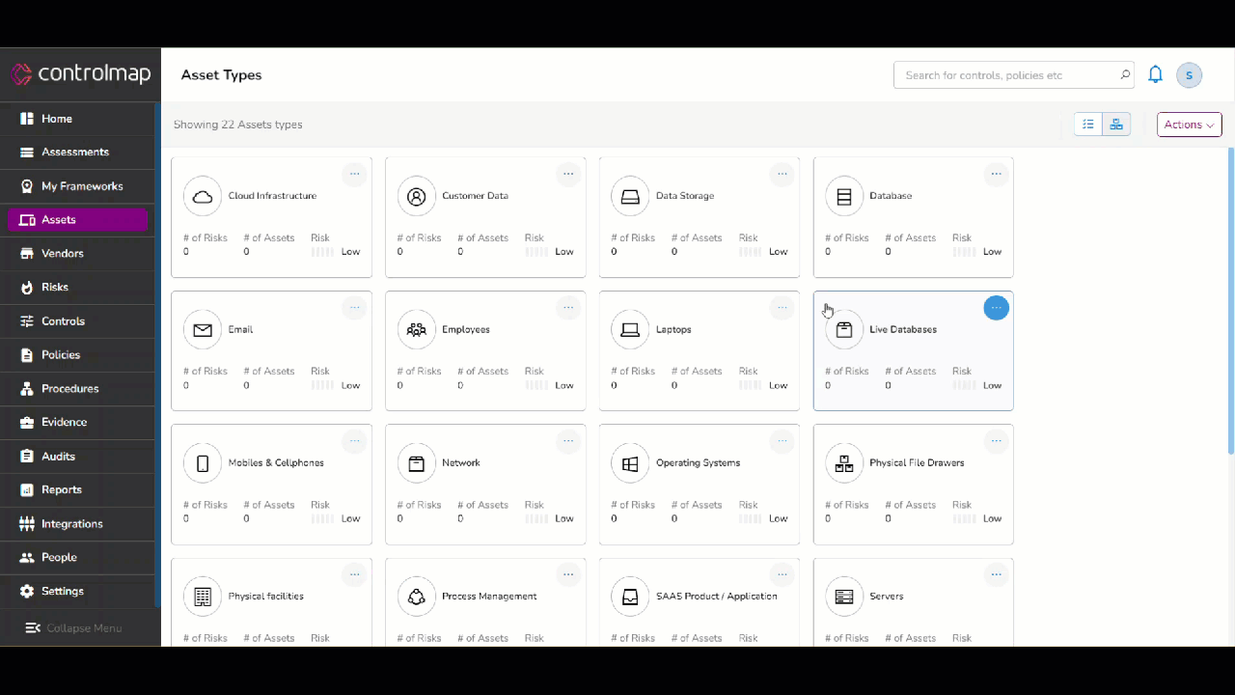Screen dimensions: 1235x695
Task: Click the Email envelope icon
Action: pos(203,330)
